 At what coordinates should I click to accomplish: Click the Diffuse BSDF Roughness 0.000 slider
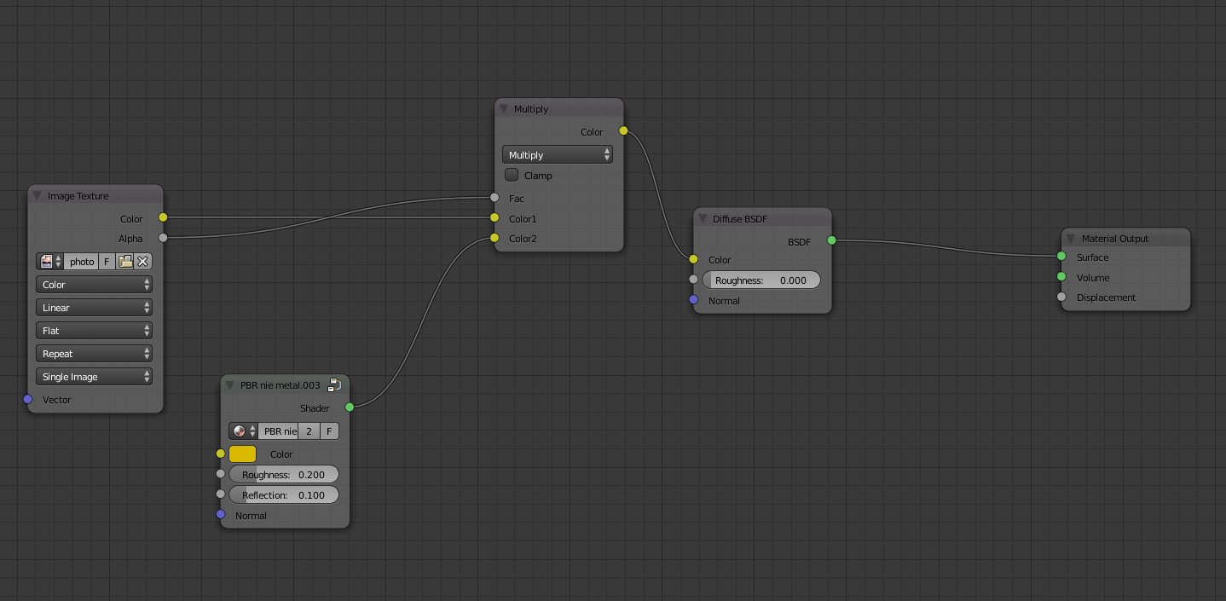coord(761,280)
